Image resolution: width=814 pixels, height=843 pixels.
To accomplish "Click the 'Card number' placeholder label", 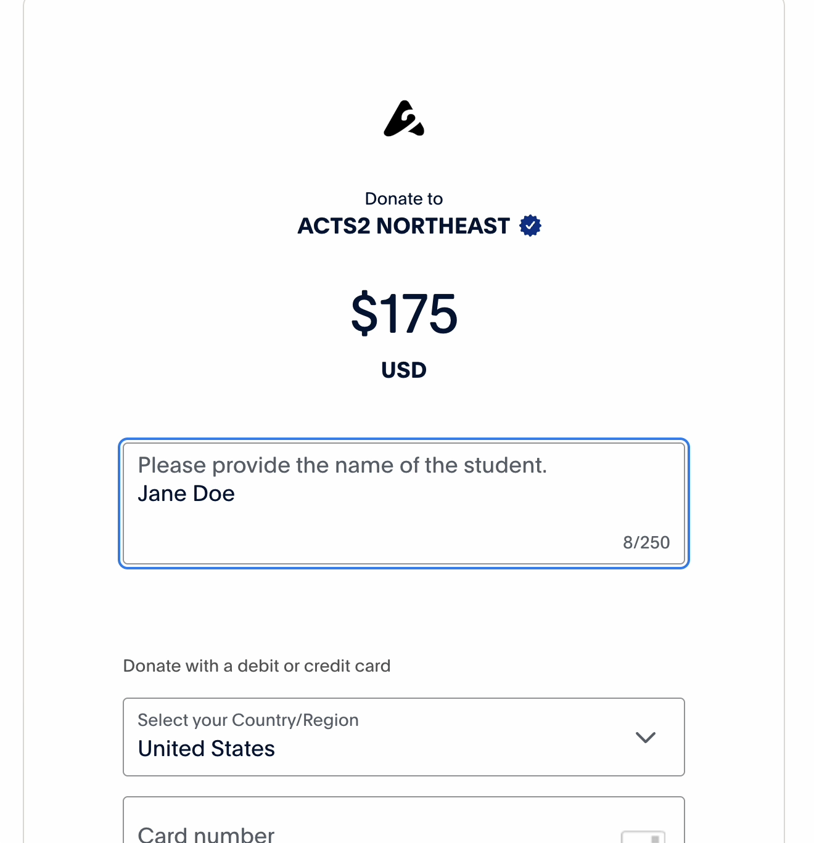I will tap(206, 835).
